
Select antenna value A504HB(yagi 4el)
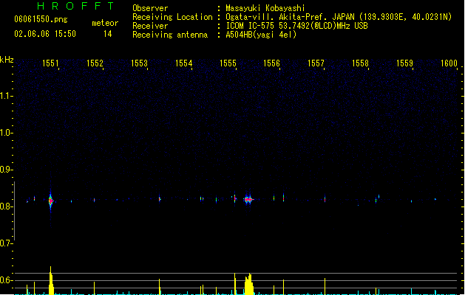click(x=261, y=35)
